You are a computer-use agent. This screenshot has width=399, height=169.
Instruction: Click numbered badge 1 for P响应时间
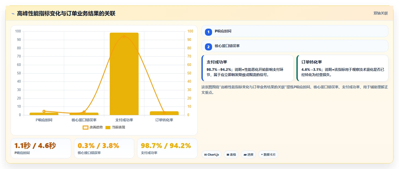209,32
